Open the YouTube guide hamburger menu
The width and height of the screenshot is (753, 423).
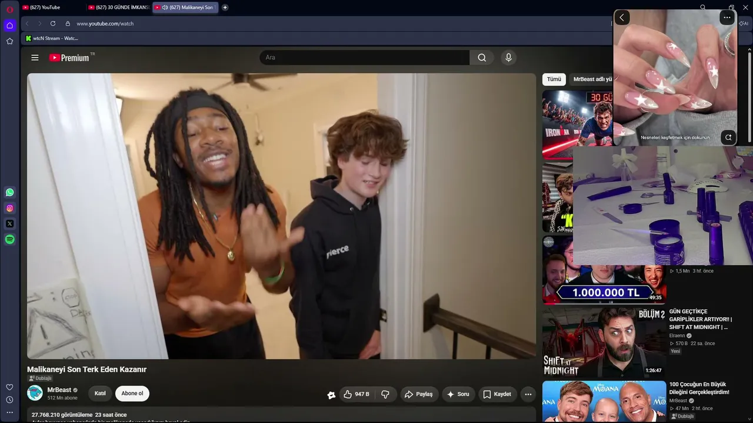[x=35, y=58]
